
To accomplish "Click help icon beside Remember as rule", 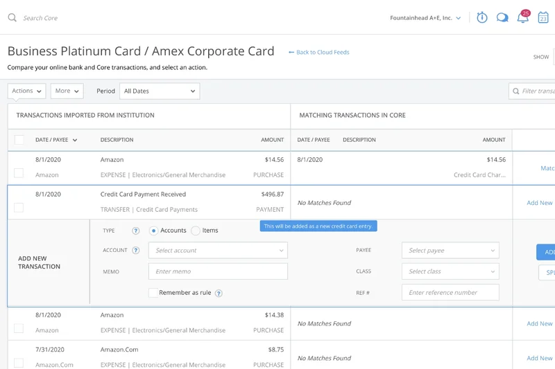I will pos(219,293).
